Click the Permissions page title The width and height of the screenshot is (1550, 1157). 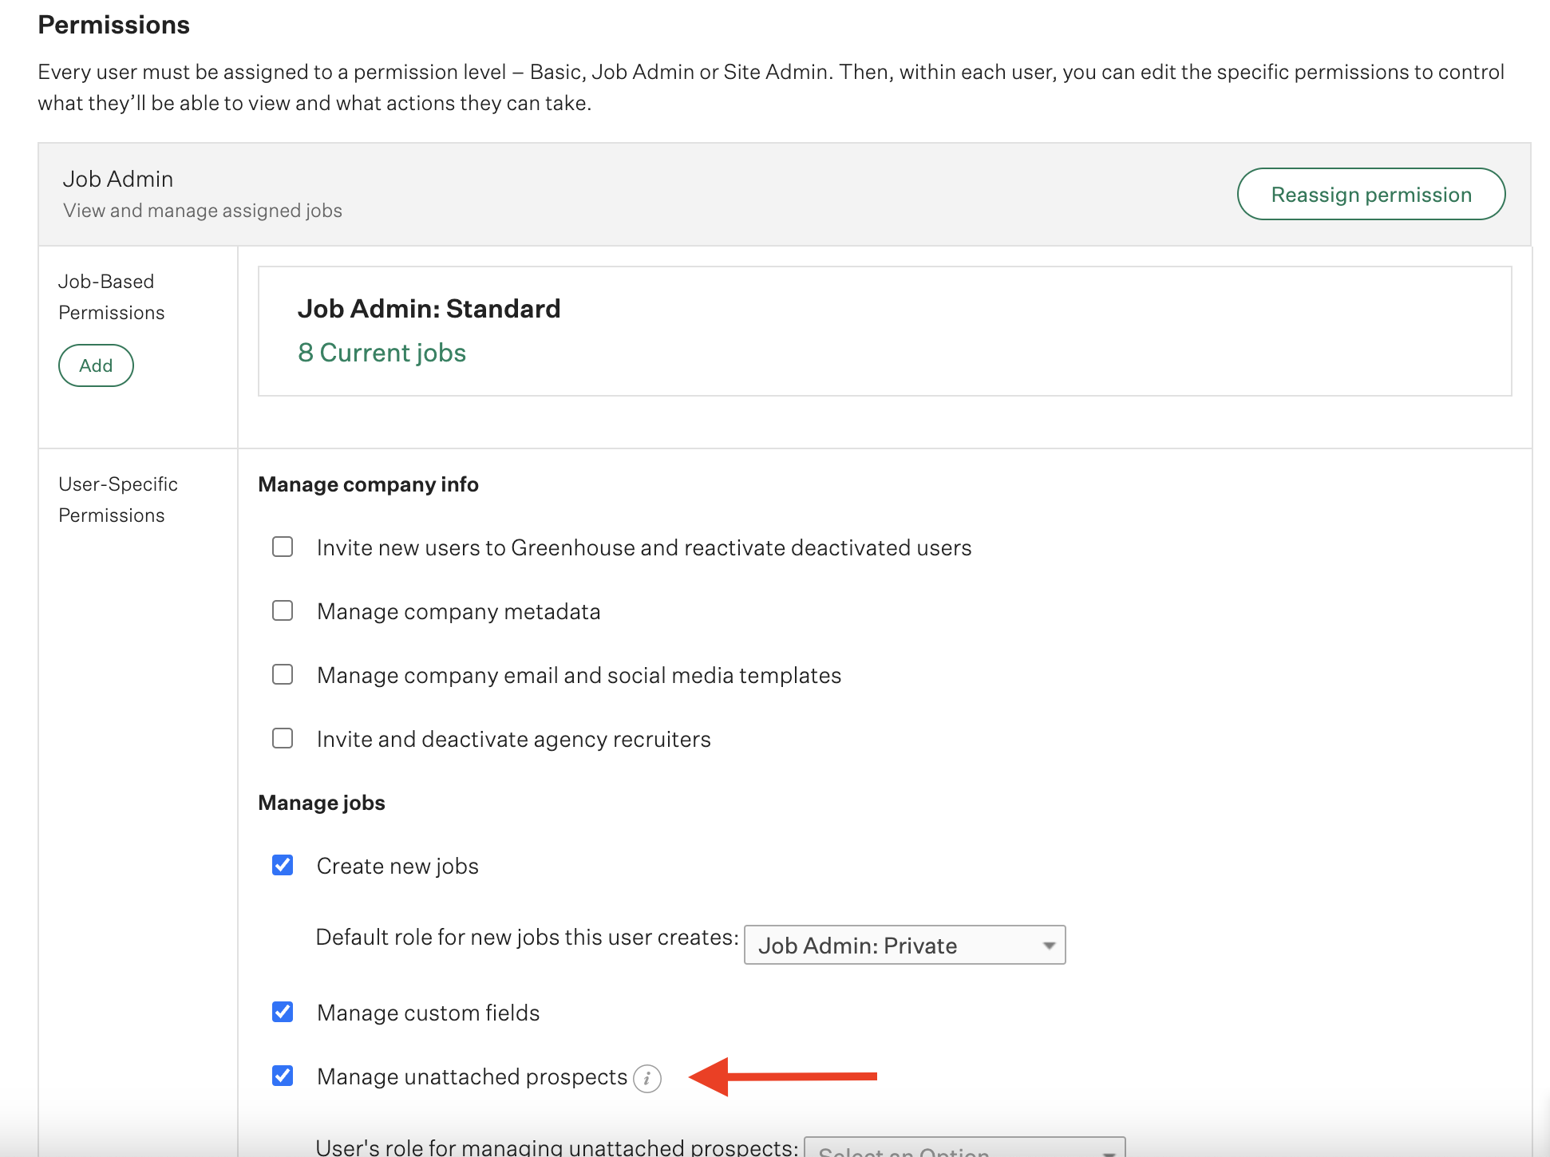pyautogui.click(x=114, y=25)
